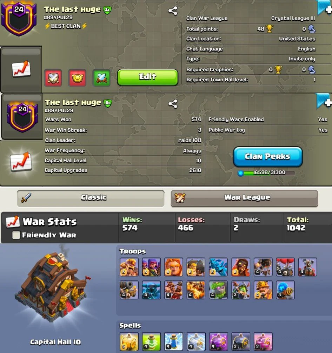
Task: Open the Clan Perks button
Action: tap(268, 157)
